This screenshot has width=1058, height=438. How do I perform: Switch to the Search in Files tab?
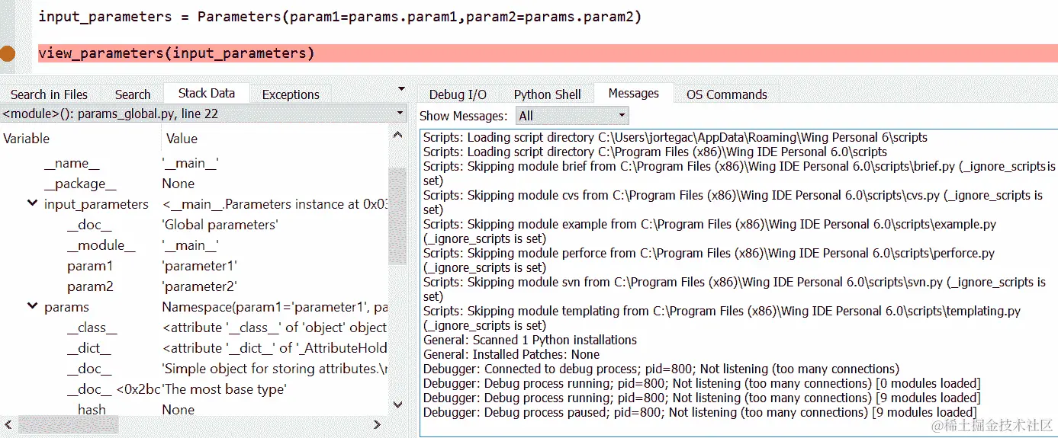tap(49, 94)
